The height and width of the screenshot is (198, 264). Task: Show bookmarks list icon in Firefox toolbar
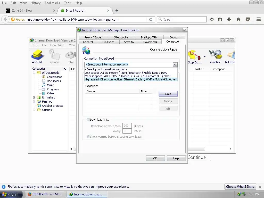tap(220, 19)
